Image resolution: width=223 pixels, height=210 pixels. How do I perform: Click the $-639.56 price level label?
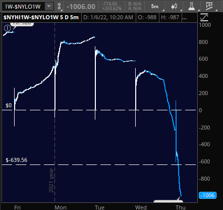pyautogui.click(x=17, y=160)
